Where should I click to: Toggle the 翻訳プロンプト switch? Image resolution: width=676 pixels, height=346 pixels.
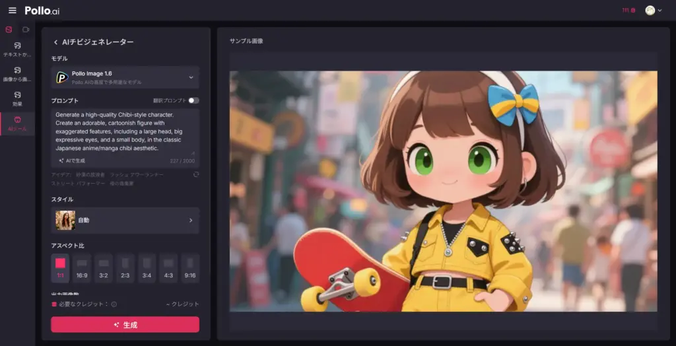click(193, 100)
